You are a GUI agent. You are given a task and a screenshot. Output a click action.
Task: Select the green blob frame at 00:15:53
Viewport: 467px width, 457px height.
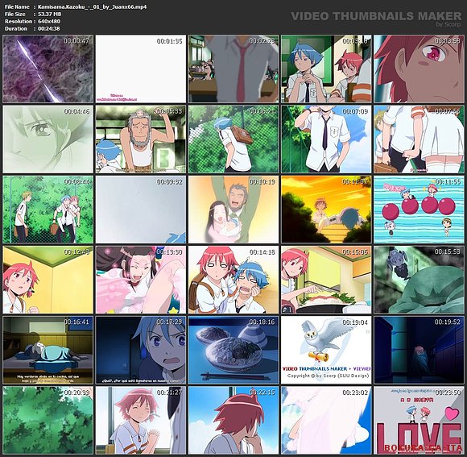coord(419,280)
